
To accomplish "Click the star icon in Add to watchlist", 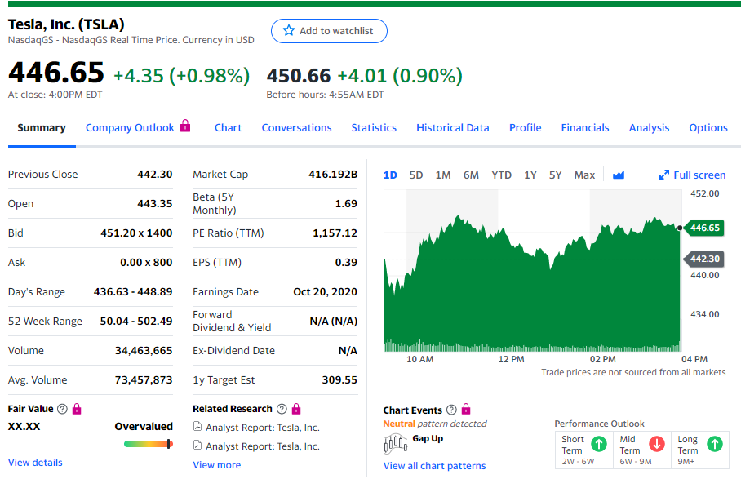I will pyautogui.click(x=288, y=31).
